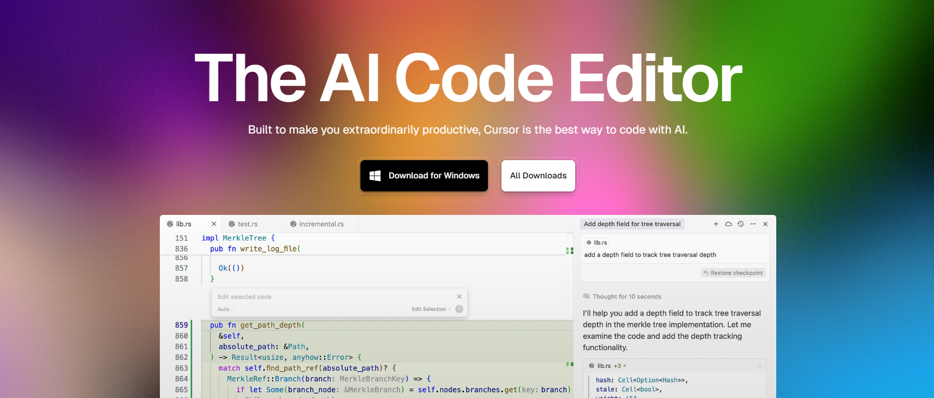
Task: Dismiss the inline edit box with X
Action: click(459, 297)
